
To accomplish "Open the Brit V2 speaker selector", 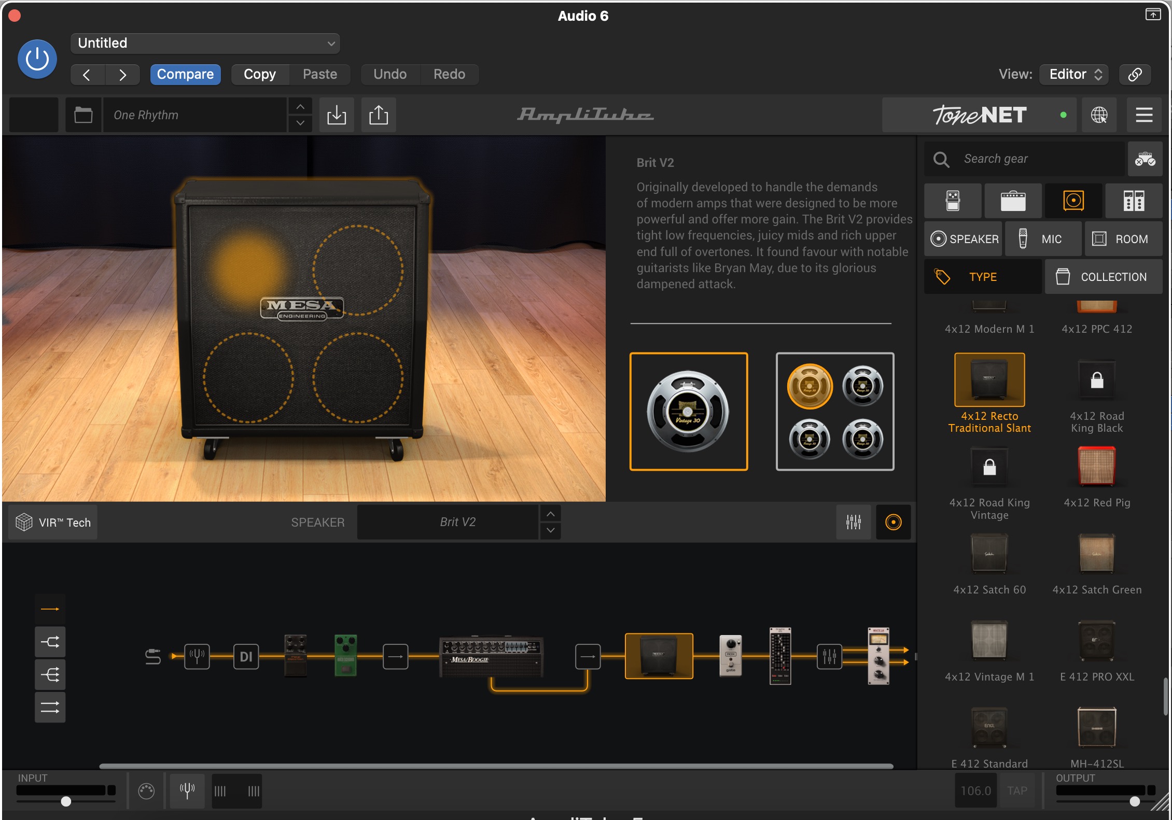I will pyautogui.click(x=448, y=522).
